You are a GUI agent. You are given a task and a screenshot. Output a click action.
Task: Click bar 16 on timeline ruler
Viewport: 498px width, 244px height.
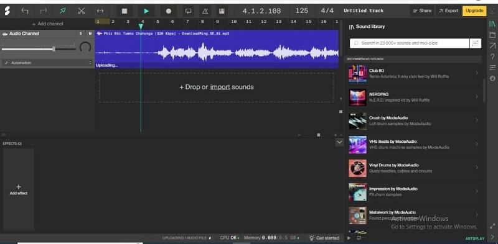pos(323,22)
